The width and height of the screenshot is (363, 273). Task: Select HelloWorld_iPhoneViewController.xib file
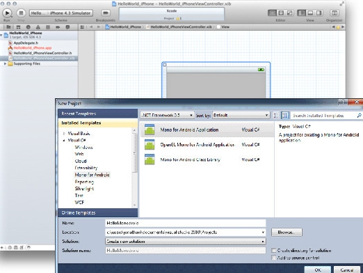[x=39, y=58]
